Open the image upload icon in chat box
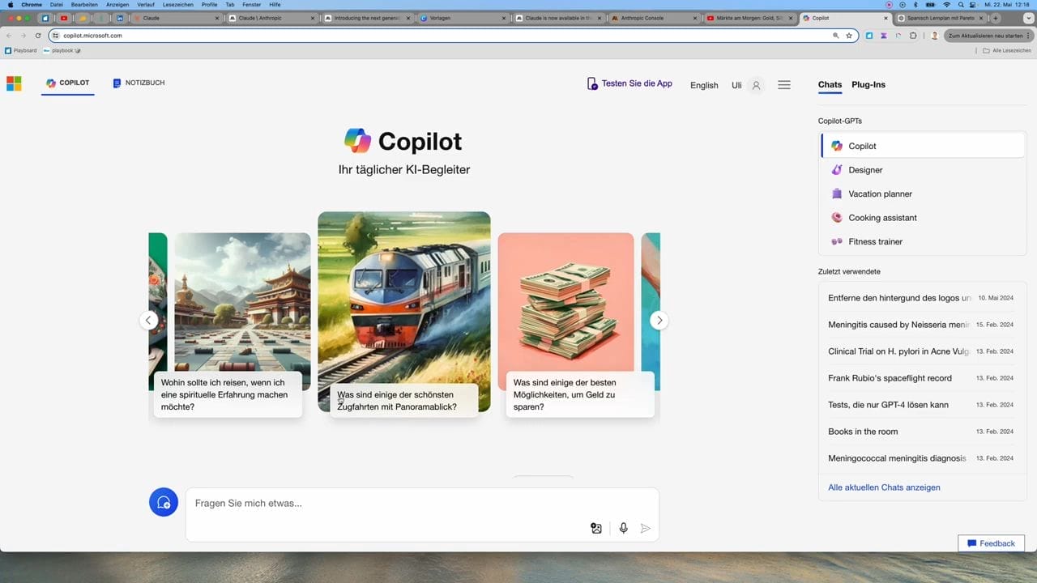1037x583 pixels. (x=595, y=528)
